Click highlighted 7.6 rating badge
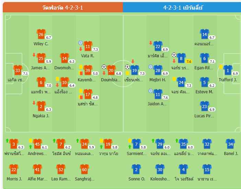 pyautogui.click(x=189, y=61)
